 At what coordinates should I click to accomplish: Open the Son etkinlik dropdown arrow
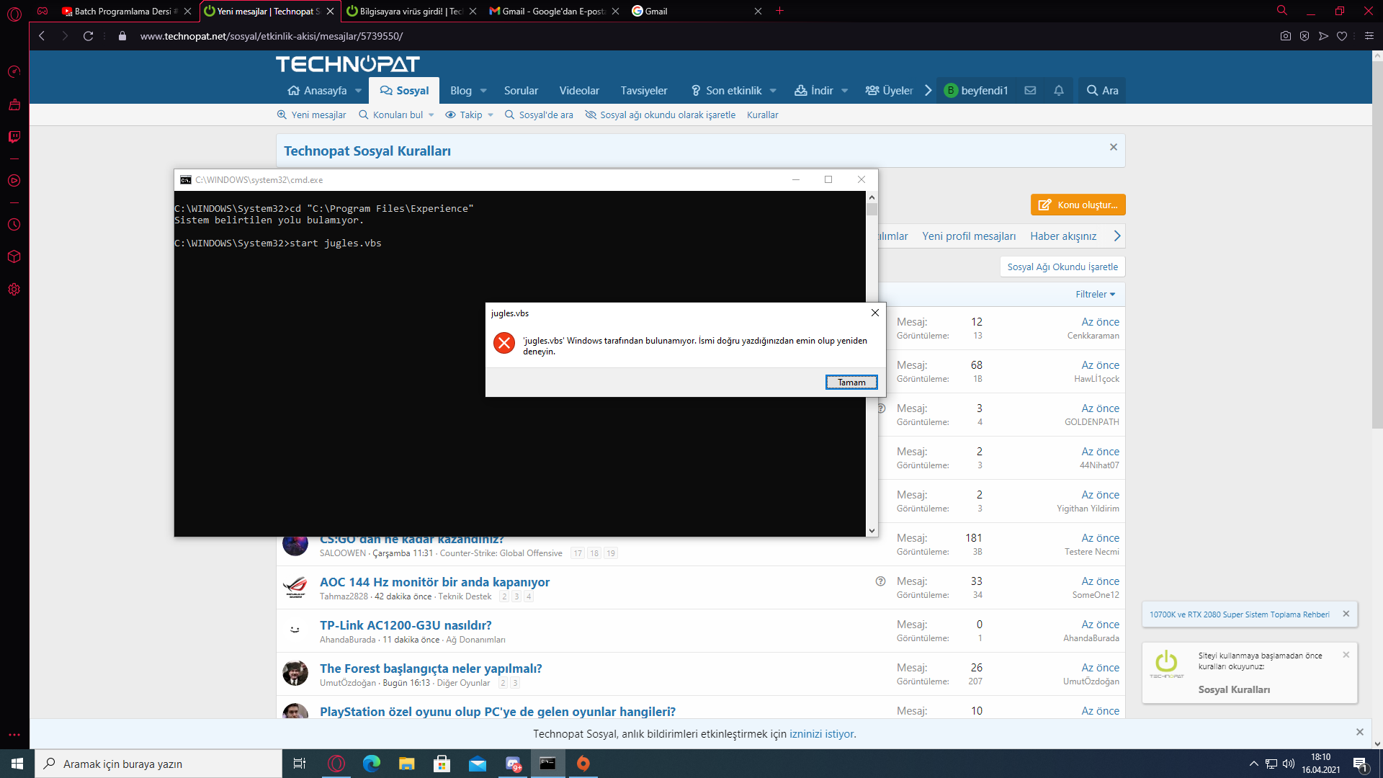773,91
